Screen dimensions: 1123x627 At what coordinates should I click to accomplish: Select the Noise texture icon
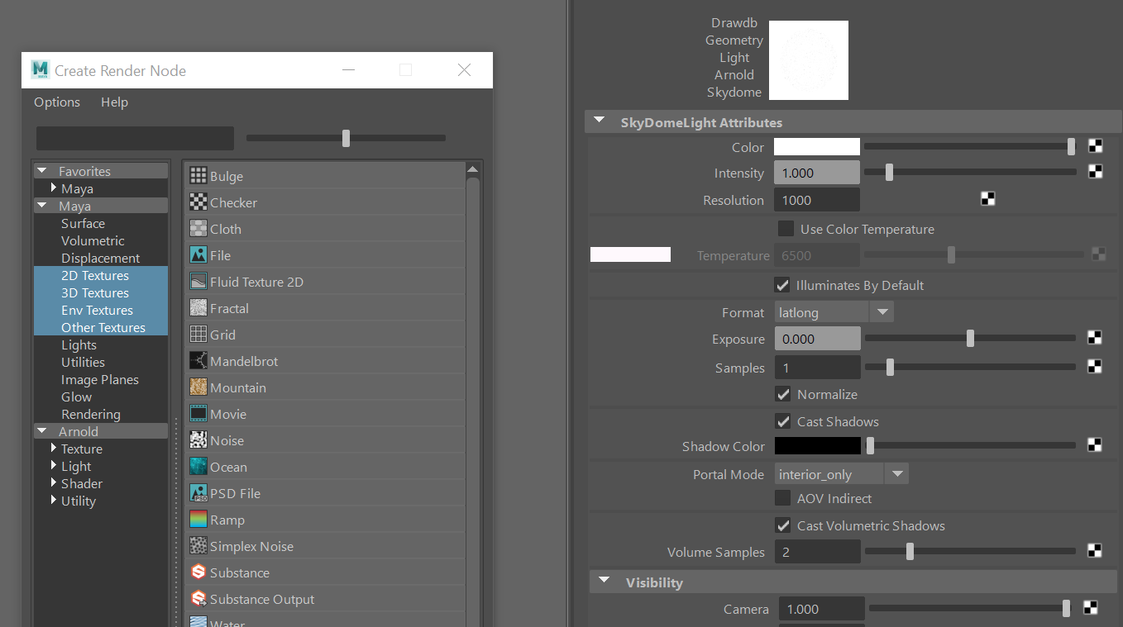tap(198, 440)
